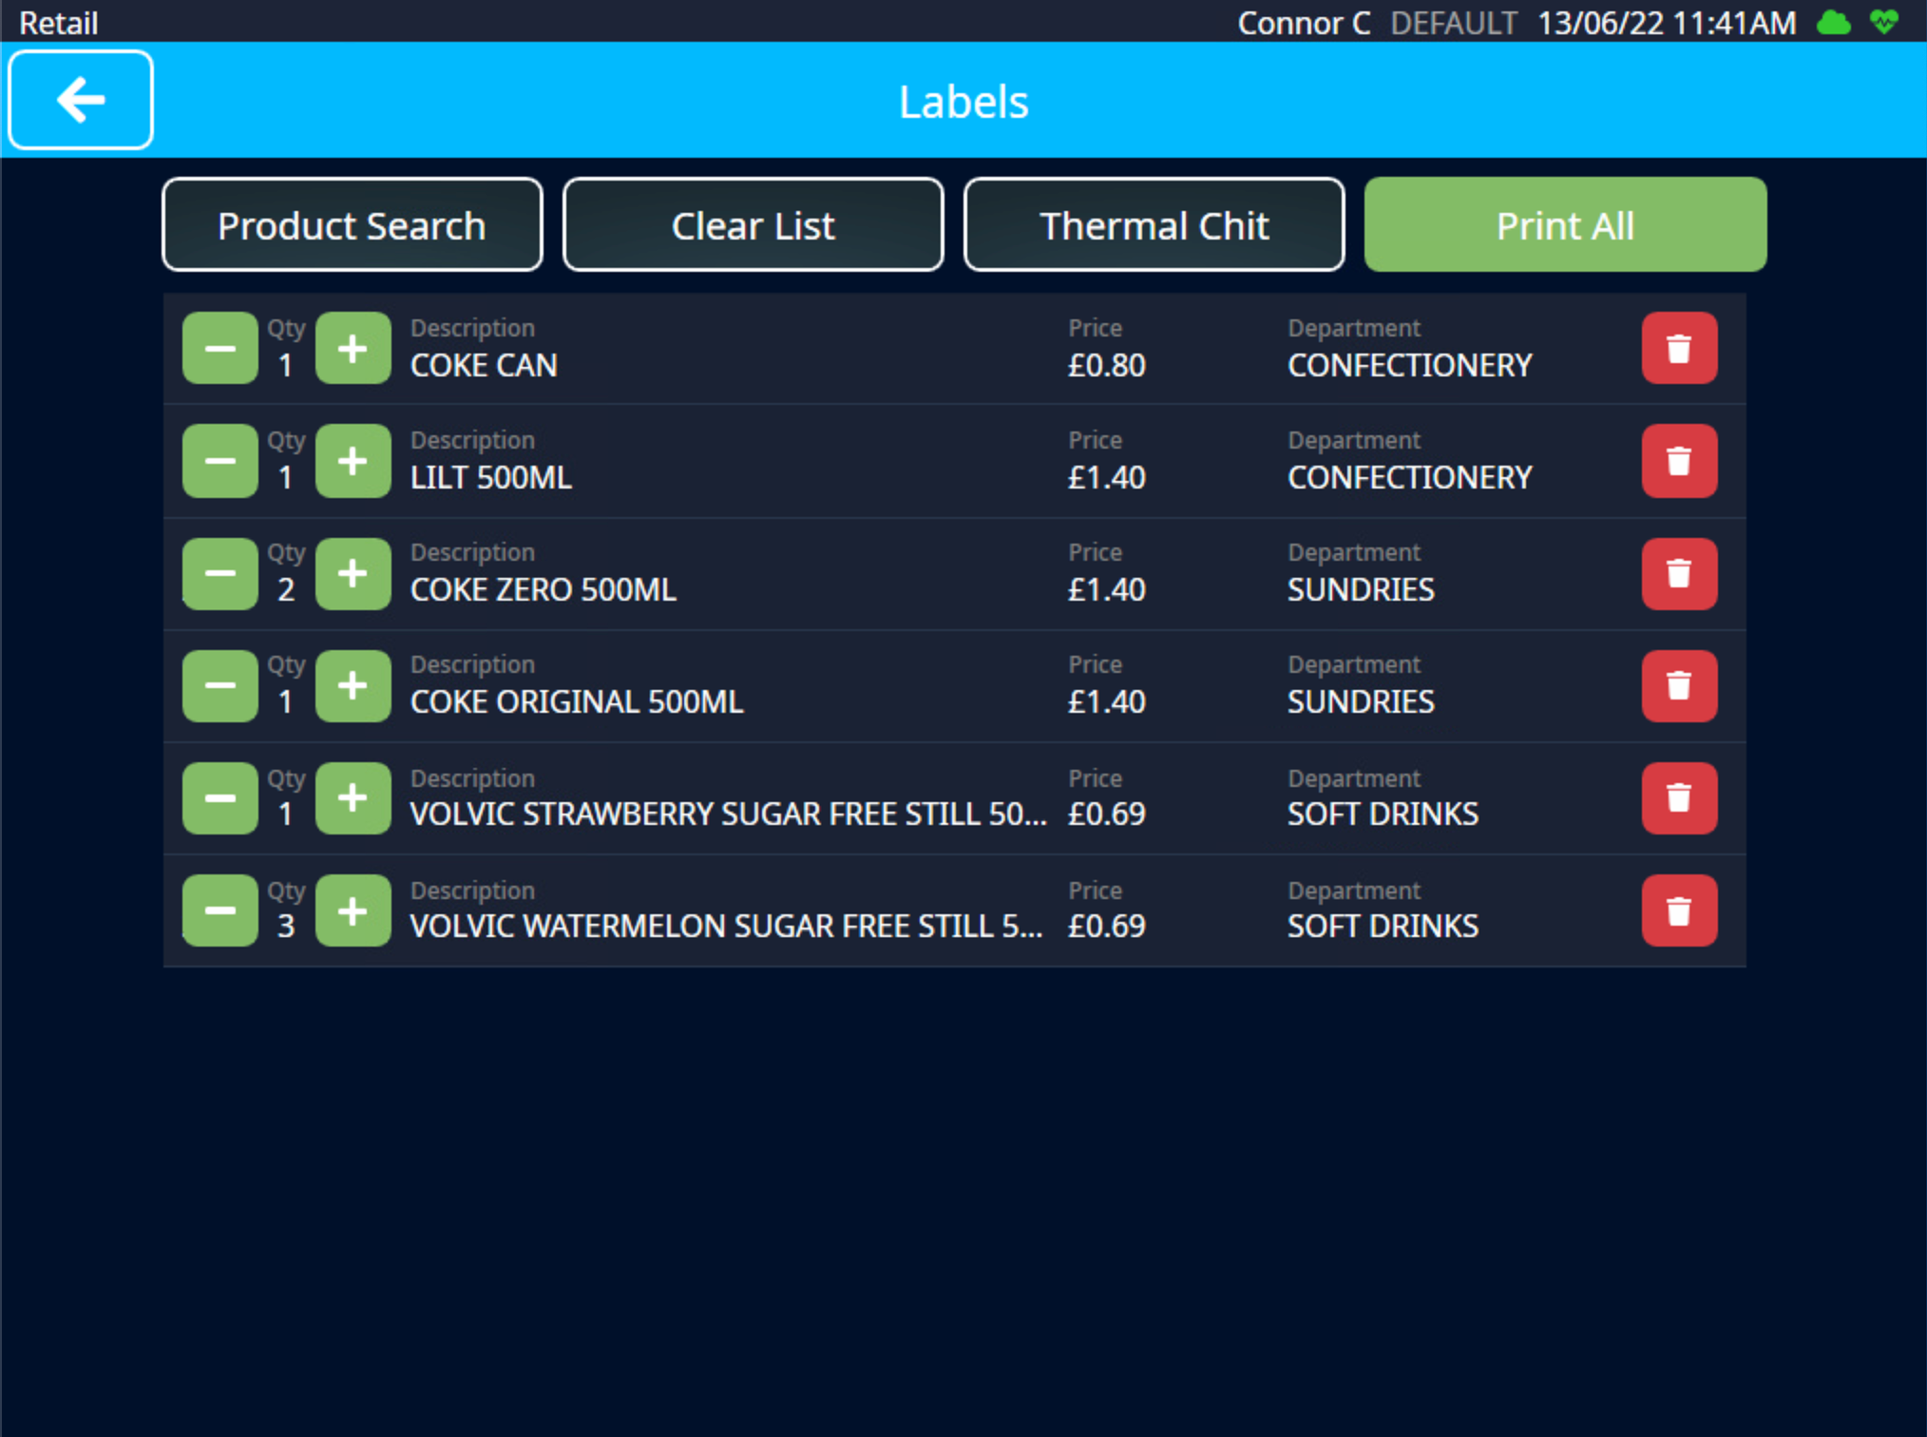Click the green heartbeat status icon

[x=1884, y=22]
